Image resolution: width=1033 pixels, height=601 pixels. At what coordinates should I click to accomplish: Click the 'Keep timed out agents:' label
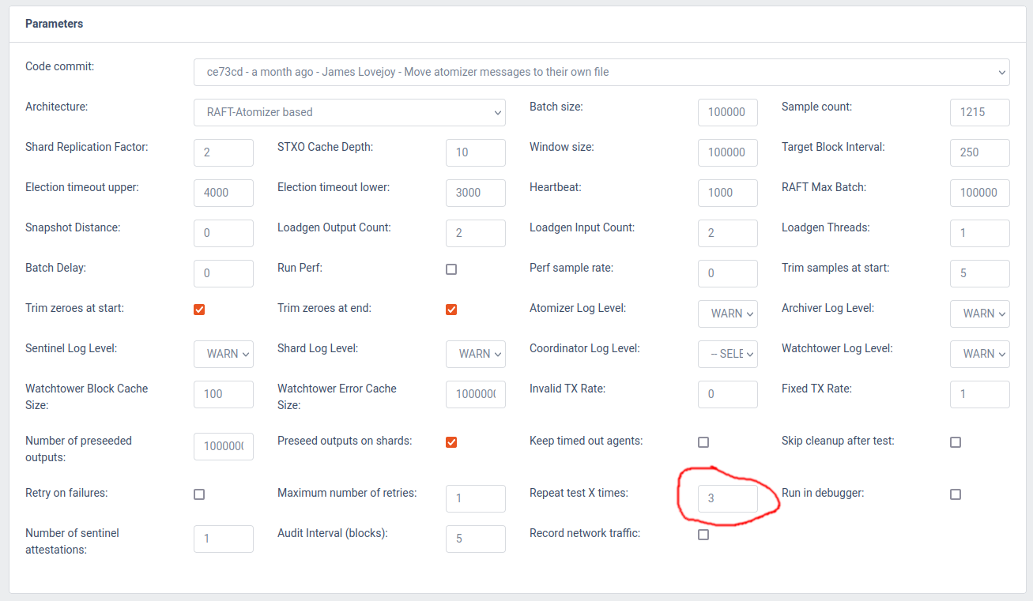[x=586, y=441]
